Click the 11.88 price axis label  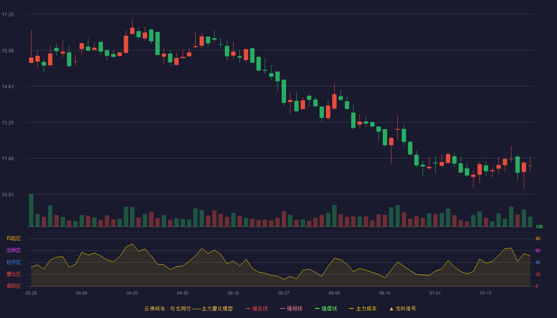(8, 159)
